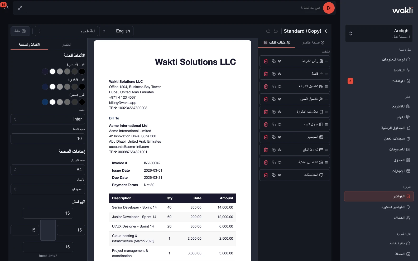Duplicate the تفاصيل العميل layer
418x261 pixels.
click(274, 99)
